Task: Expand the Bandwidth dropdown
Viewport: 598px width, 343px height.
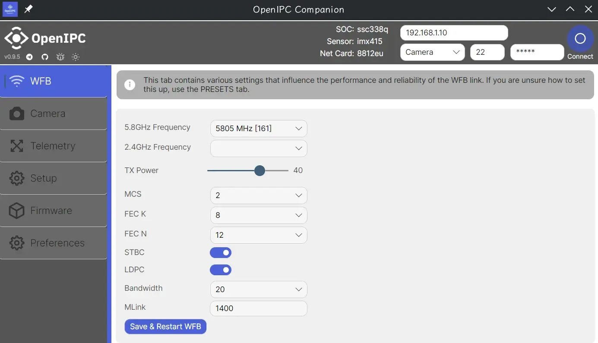Action: [x=259, y=290]
